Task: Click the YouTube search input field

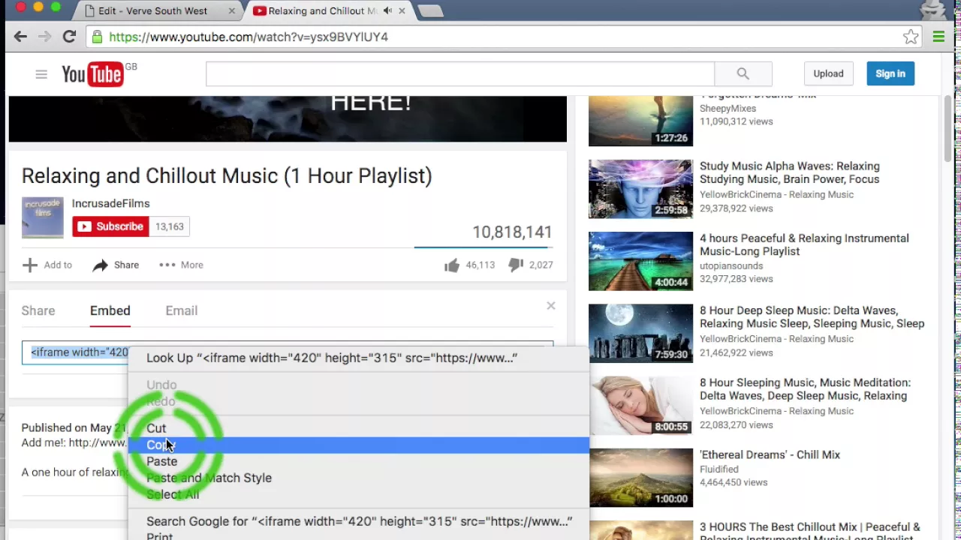Action: coord(460,73)
